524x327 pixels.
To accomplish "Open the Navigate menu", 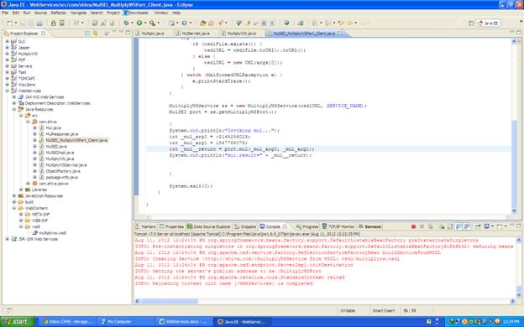I will pos(78,13).
